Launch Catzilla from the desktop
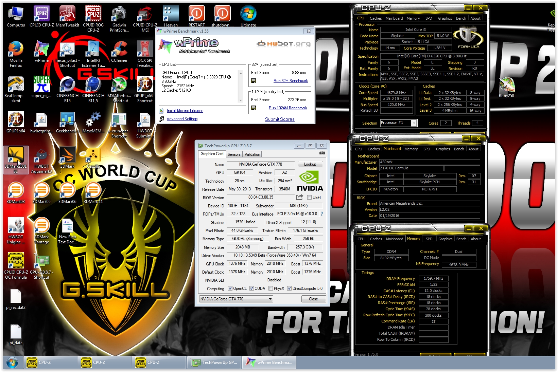This screenshot has height=372, width=558. [93, 157]
